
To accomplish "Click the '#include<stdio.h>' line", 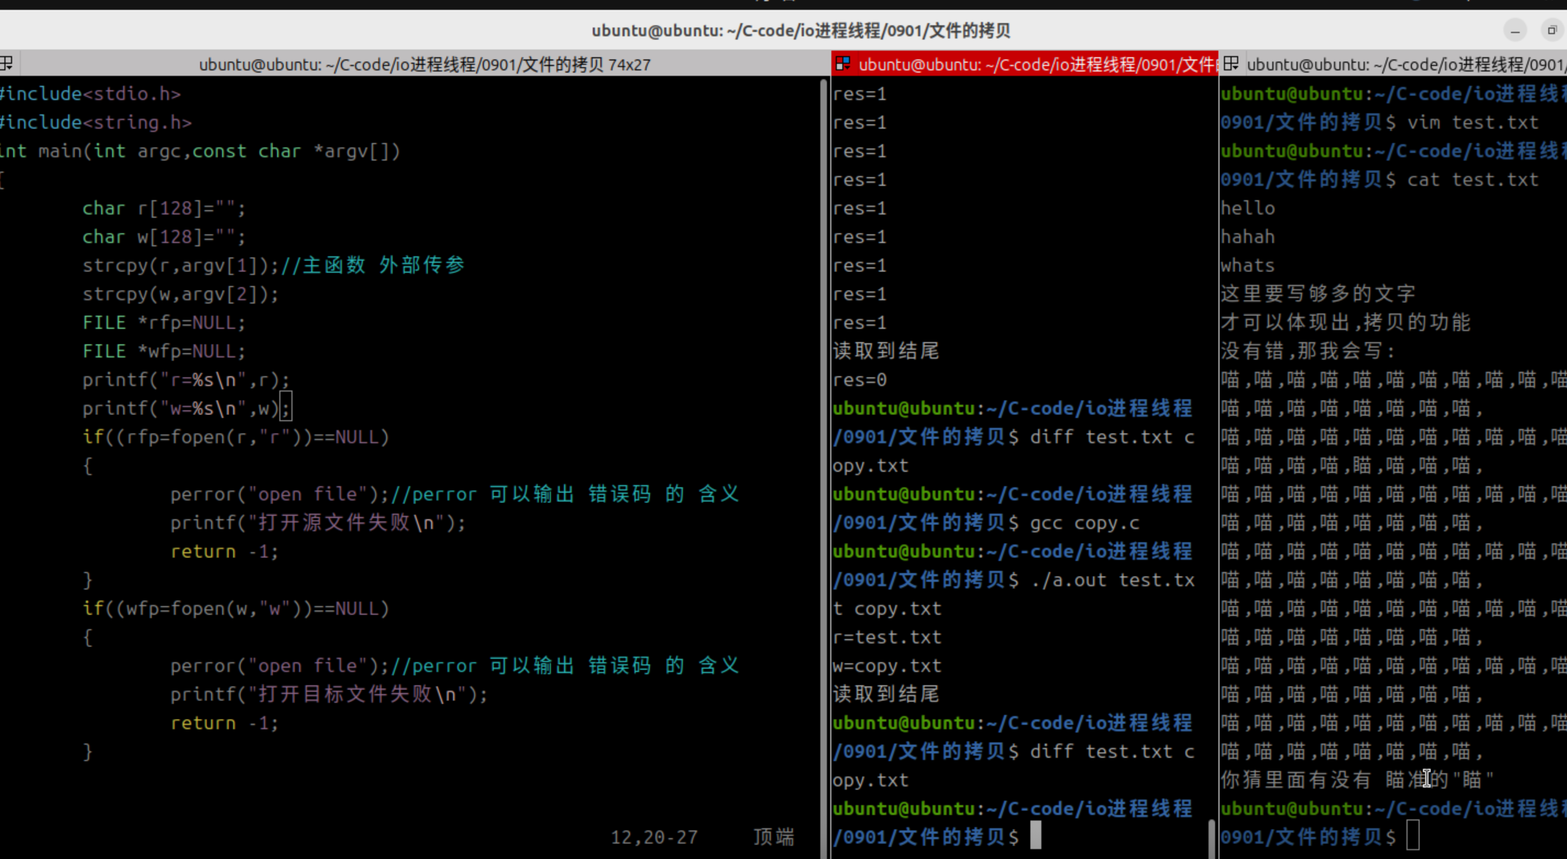I will pyautogui.click(x=90, y=94).
